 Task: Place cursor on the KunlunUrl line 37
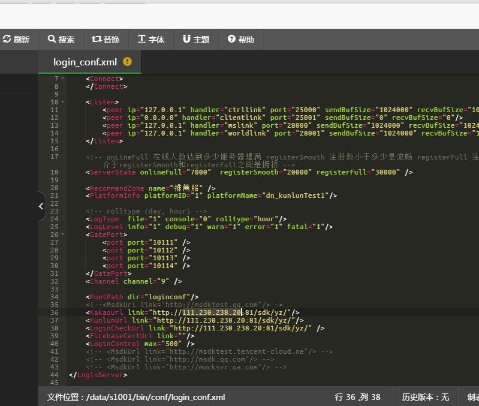tap(108, 321)
